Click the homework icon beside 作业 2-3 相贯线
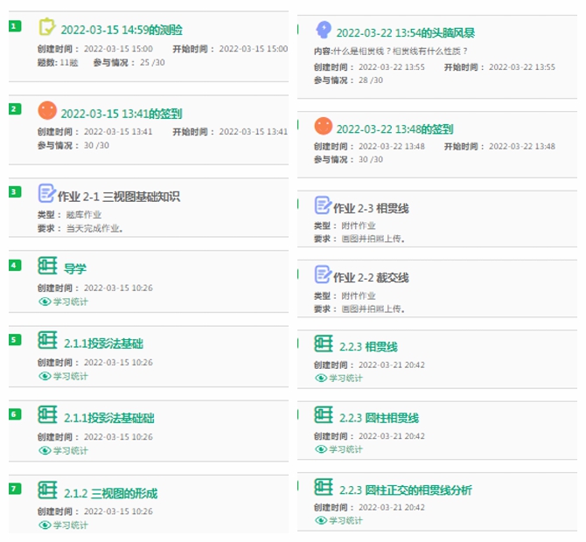The width and height of the screenshot is (586, 542). (x=323, y=205)
